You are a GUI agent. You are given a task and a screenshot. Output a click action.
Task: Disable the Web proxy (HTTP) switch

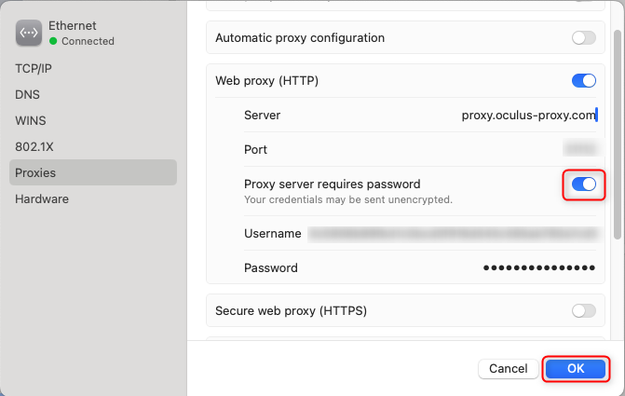[x=583, y=81]
